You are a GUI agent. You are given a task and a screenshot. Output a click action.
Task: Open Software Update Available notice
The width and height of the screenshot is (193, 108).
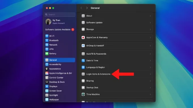pyautogui.click(x=60, y=29)
